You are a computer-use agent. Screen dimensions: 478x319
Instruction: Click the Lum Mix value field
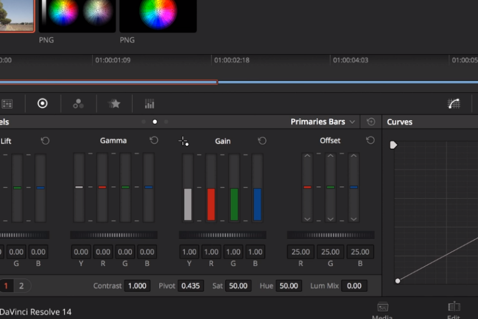click(x=354, y=286)
